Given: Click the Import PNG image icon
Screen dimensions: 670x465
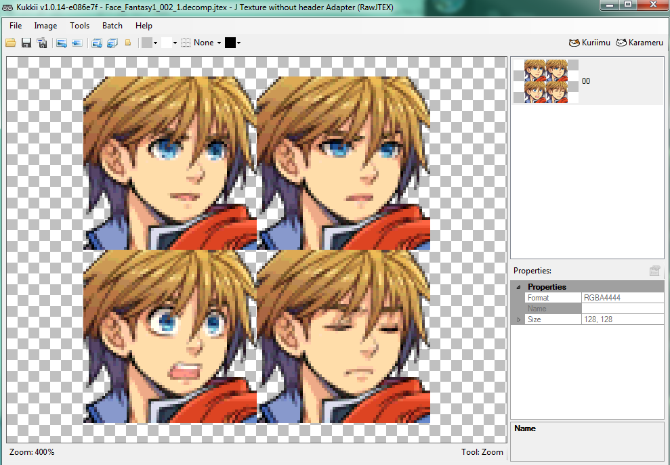Looking at the screenshot, I should [x=77, y=43].
